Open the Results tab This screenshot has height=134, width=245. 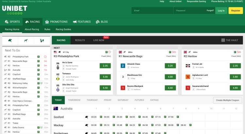[80, 40]
